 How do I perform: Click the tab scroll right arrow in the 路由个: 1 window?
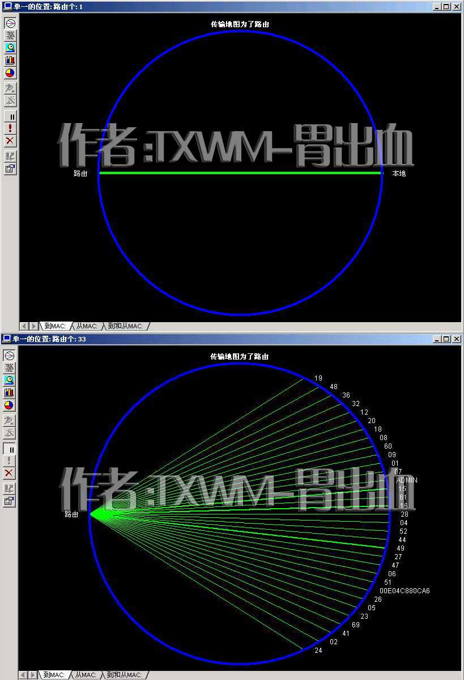34,326
